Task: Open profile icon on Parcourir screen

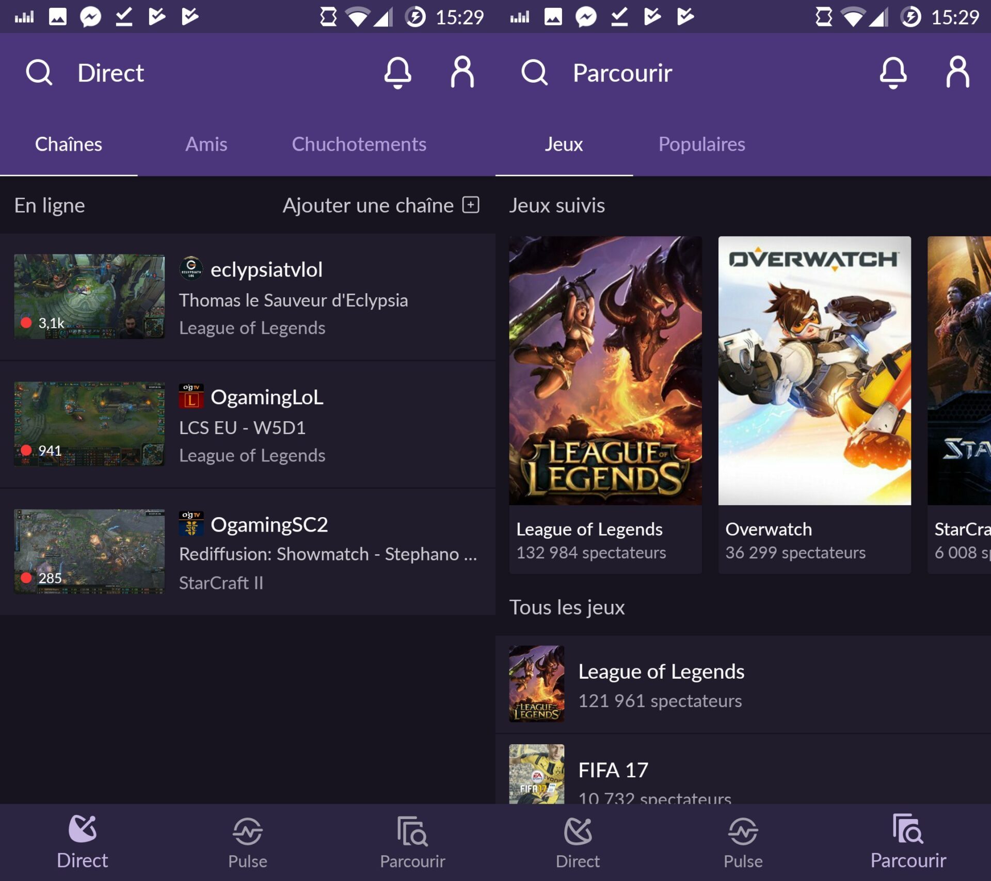Action: 957,72
